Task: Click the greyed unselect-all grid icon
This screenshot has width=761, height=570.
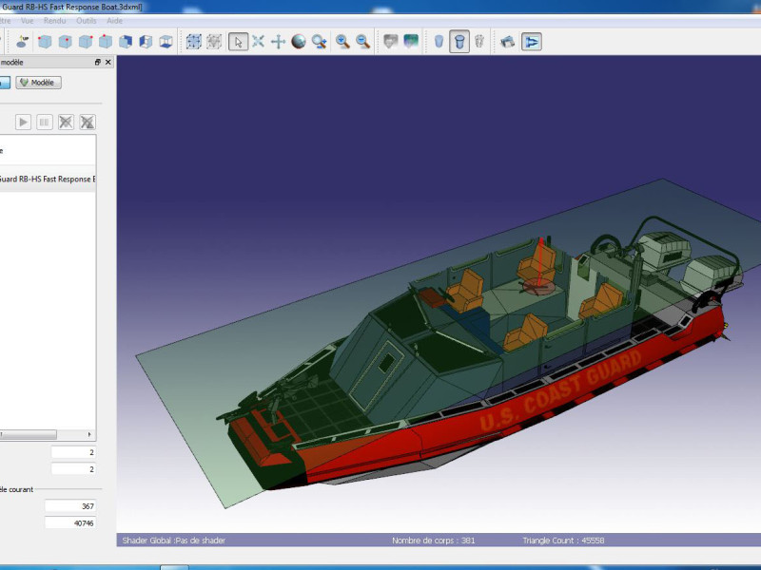Action: (214, 42)
